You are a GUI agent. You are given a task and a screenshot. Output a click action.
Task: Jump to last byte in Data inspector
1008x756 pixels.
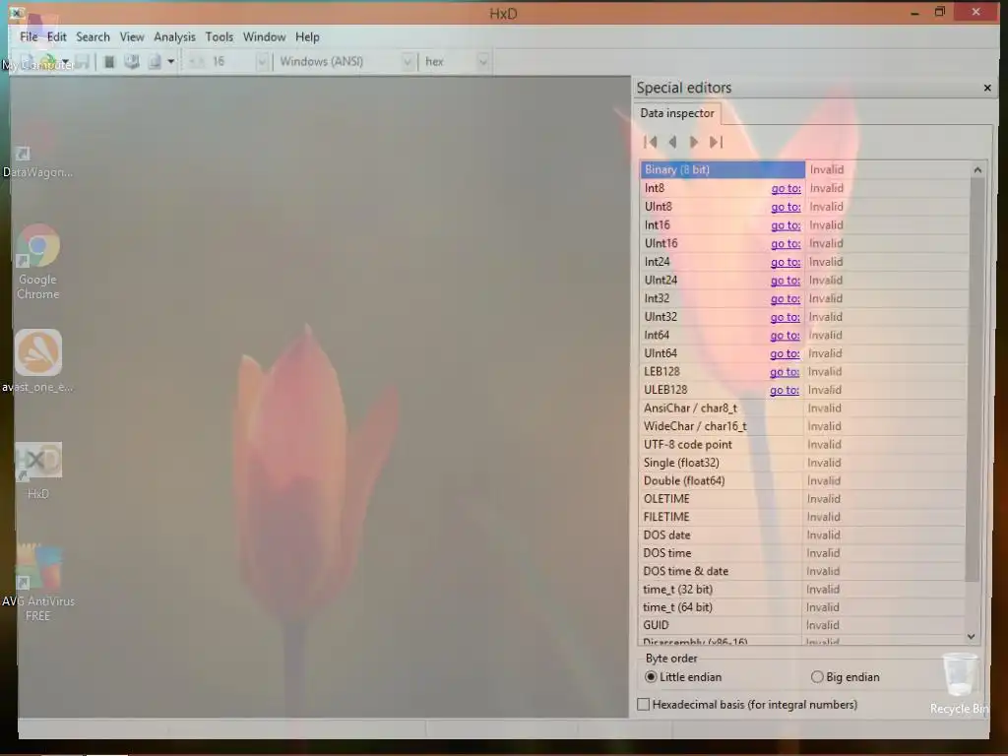click(x=717, y=142)
